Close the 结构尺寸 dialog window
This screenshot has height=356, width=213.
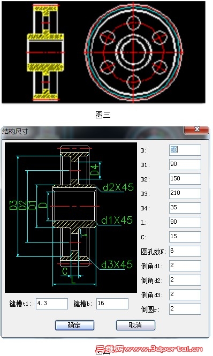[x=196, y=130]
